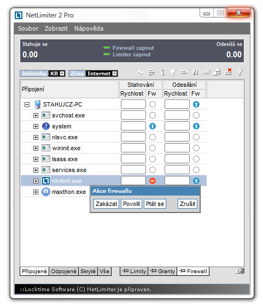Screen dimensions: 263x307
Task: Collapse the STAHUJCZ-PC tree node
Action: 27,104
